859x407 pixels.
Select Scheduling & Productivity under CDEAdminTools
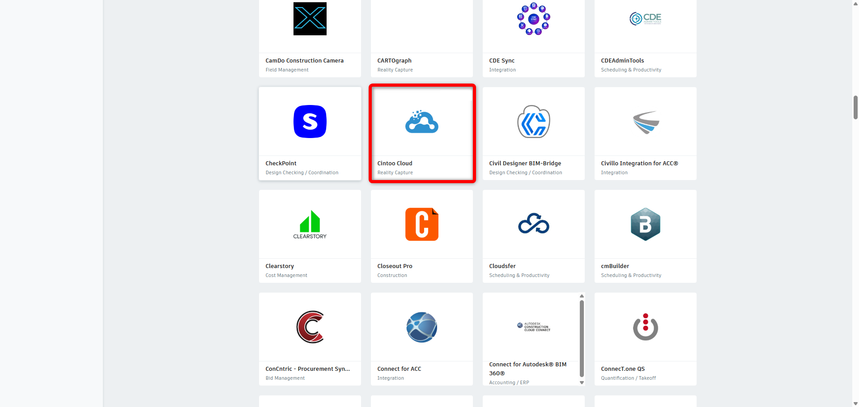(x=631, y=70)
